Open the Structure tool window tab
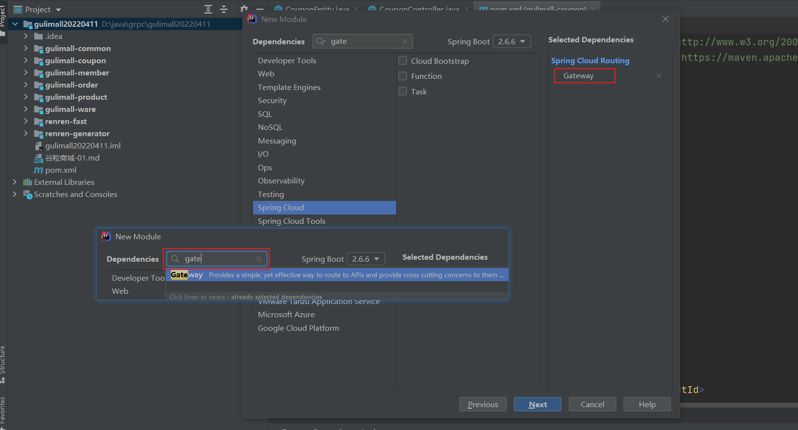 [3, 364]
